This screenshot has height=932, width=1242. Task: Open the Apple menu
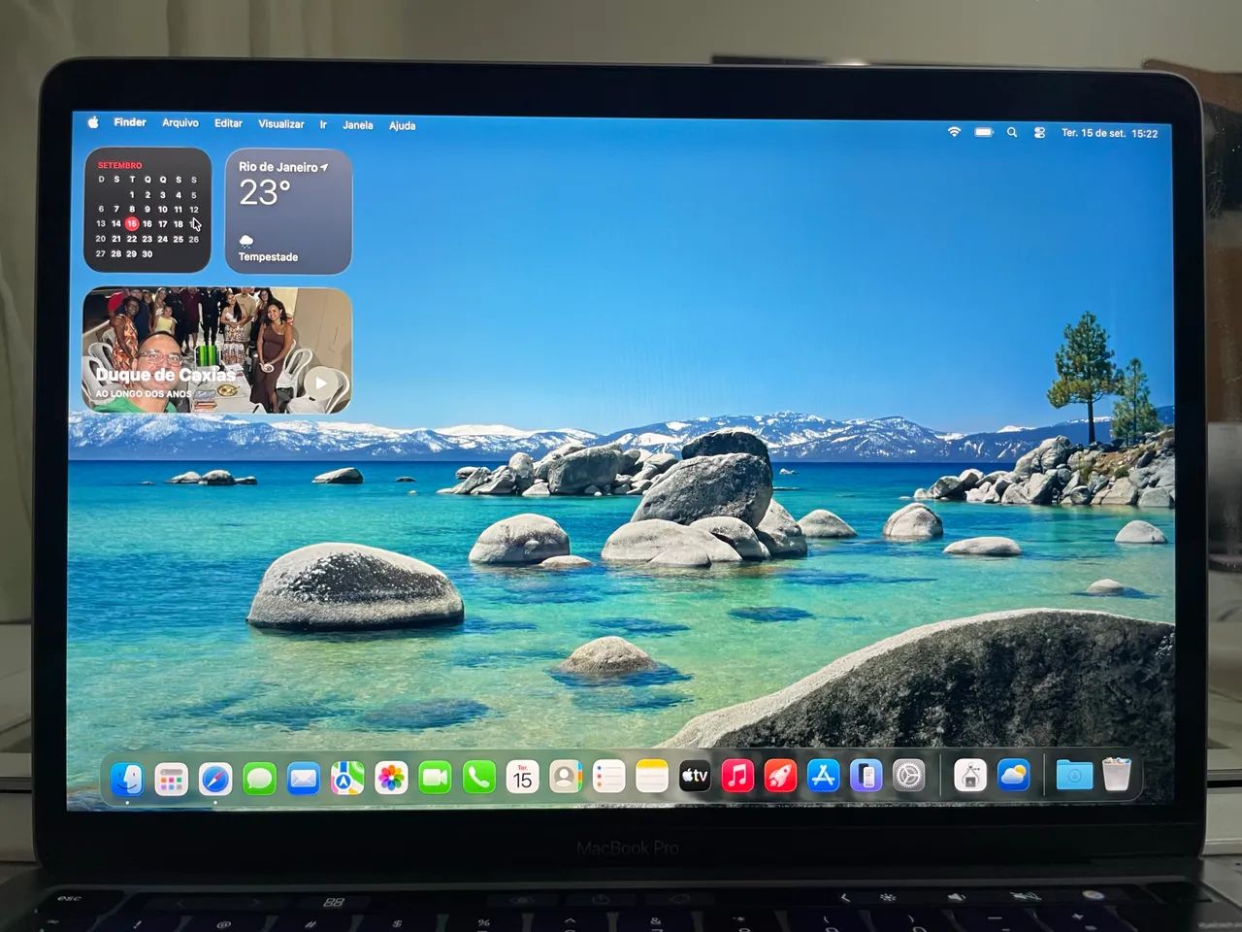93,122
